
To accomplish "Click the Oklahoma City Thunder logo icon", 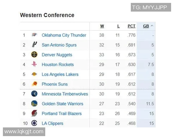I will tap(34, 35).
